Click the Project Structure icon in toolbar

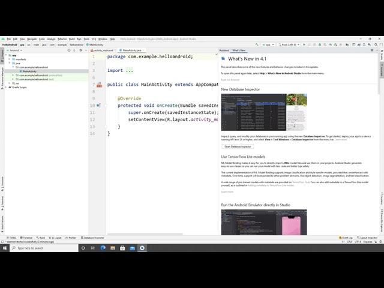pyautogui.click(x=347, y=45)
